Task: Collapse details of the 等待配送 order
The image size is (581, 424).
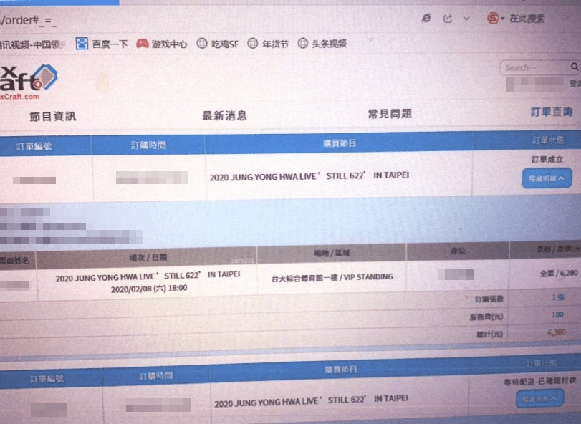Action: pos(540,398)
